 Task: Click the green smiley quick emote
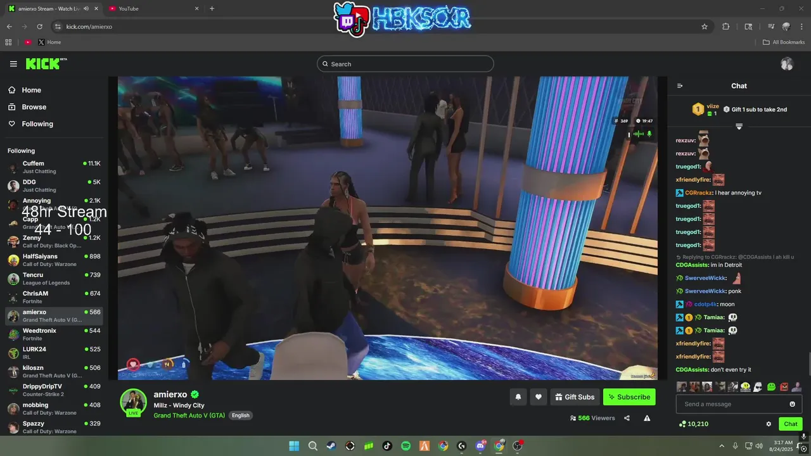coord(771,386)
